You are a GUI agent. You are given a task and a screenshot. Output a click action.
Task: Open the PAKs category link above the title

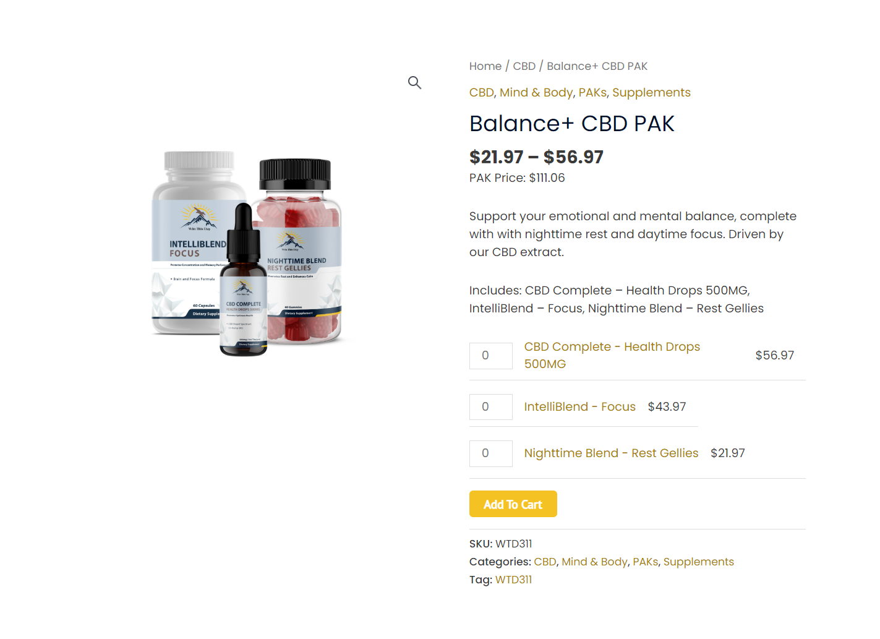coord(592,92)
